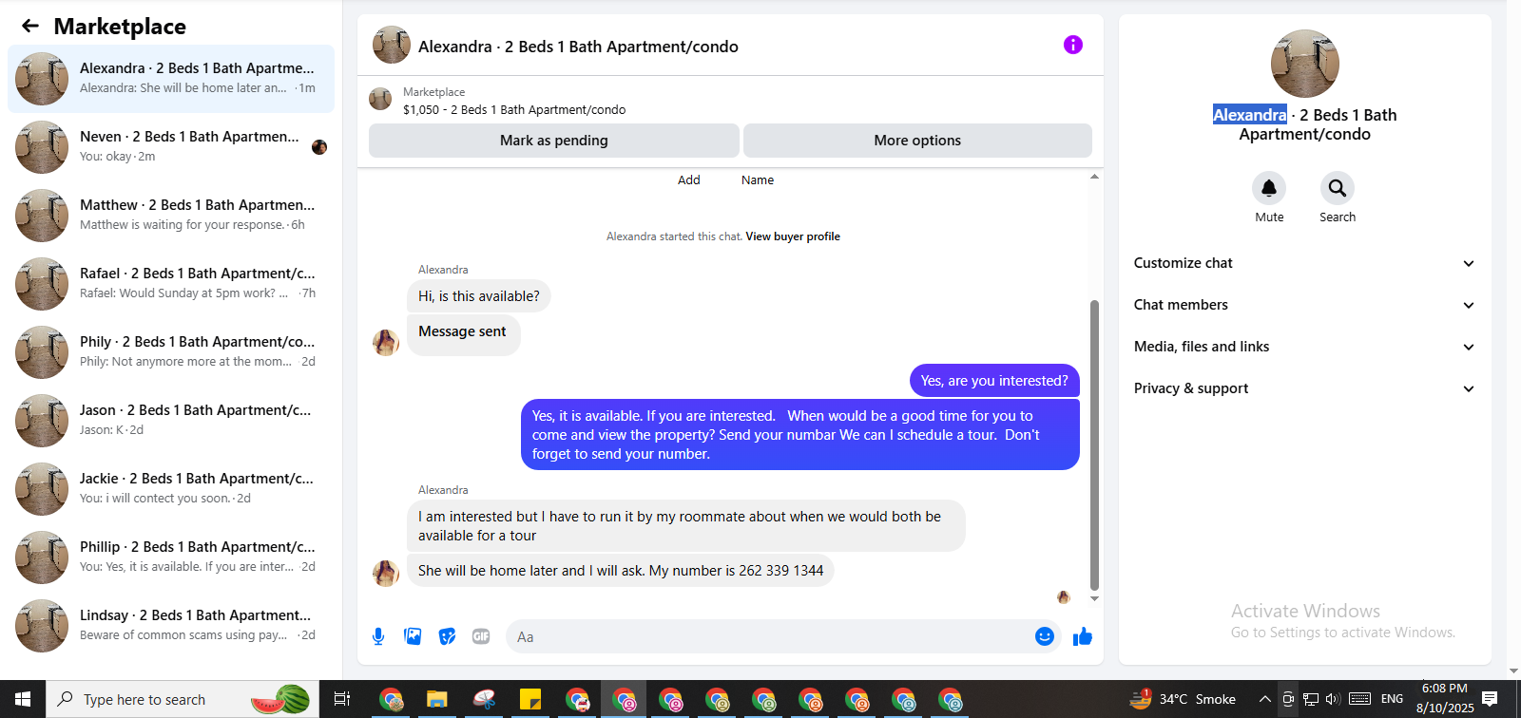Click the microphone voice clip icon
1521x718 pixels.
point(378,636)
